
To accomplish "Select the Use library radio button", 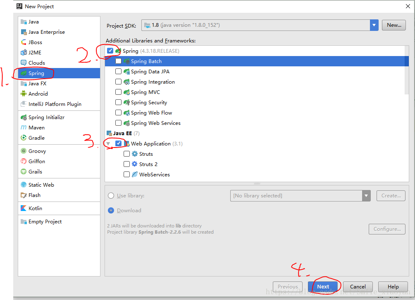I will (111, 195).
